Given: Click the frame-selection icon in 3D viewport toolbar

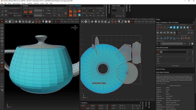Looking at the screenshot, I should [x=6, y=22].
